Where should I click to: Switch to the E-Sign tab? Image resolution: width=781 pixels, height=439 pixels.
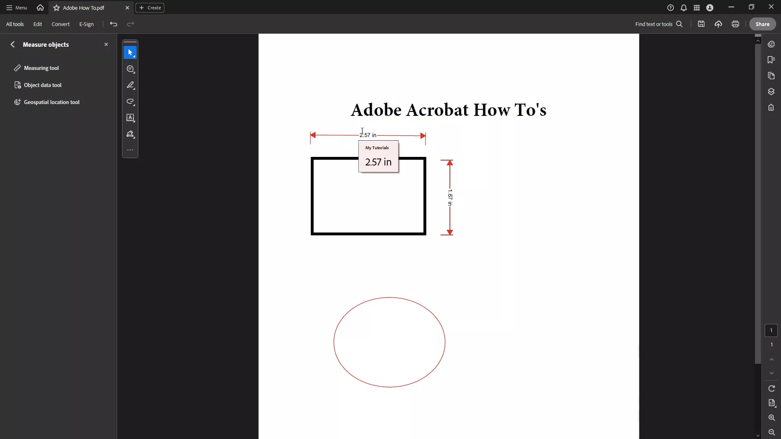point(87,24)
